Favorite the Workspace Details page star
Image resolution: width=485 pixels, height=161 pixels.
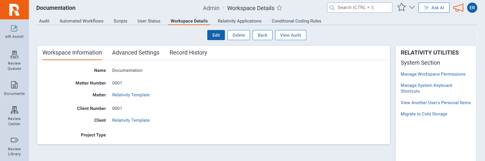coord(279,8)
